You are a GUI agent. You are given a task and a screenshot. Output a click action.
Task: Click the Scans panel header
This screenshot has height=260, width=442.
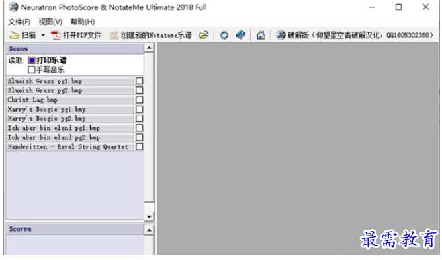pyautogui.click(x=75, y=49)
